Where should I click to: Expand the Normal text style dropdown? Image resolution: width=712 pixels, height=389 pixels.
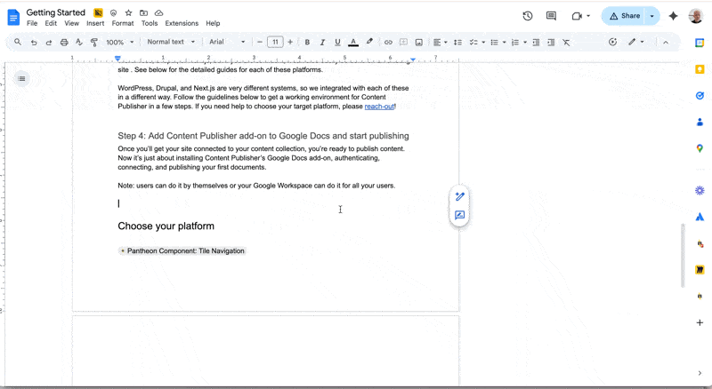tap(170, 42)
